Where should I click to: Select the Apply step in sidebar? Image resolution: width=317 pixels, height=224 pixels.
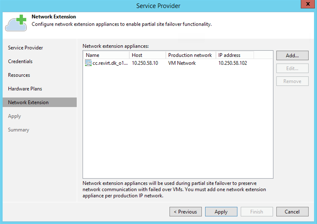(14, 116)
